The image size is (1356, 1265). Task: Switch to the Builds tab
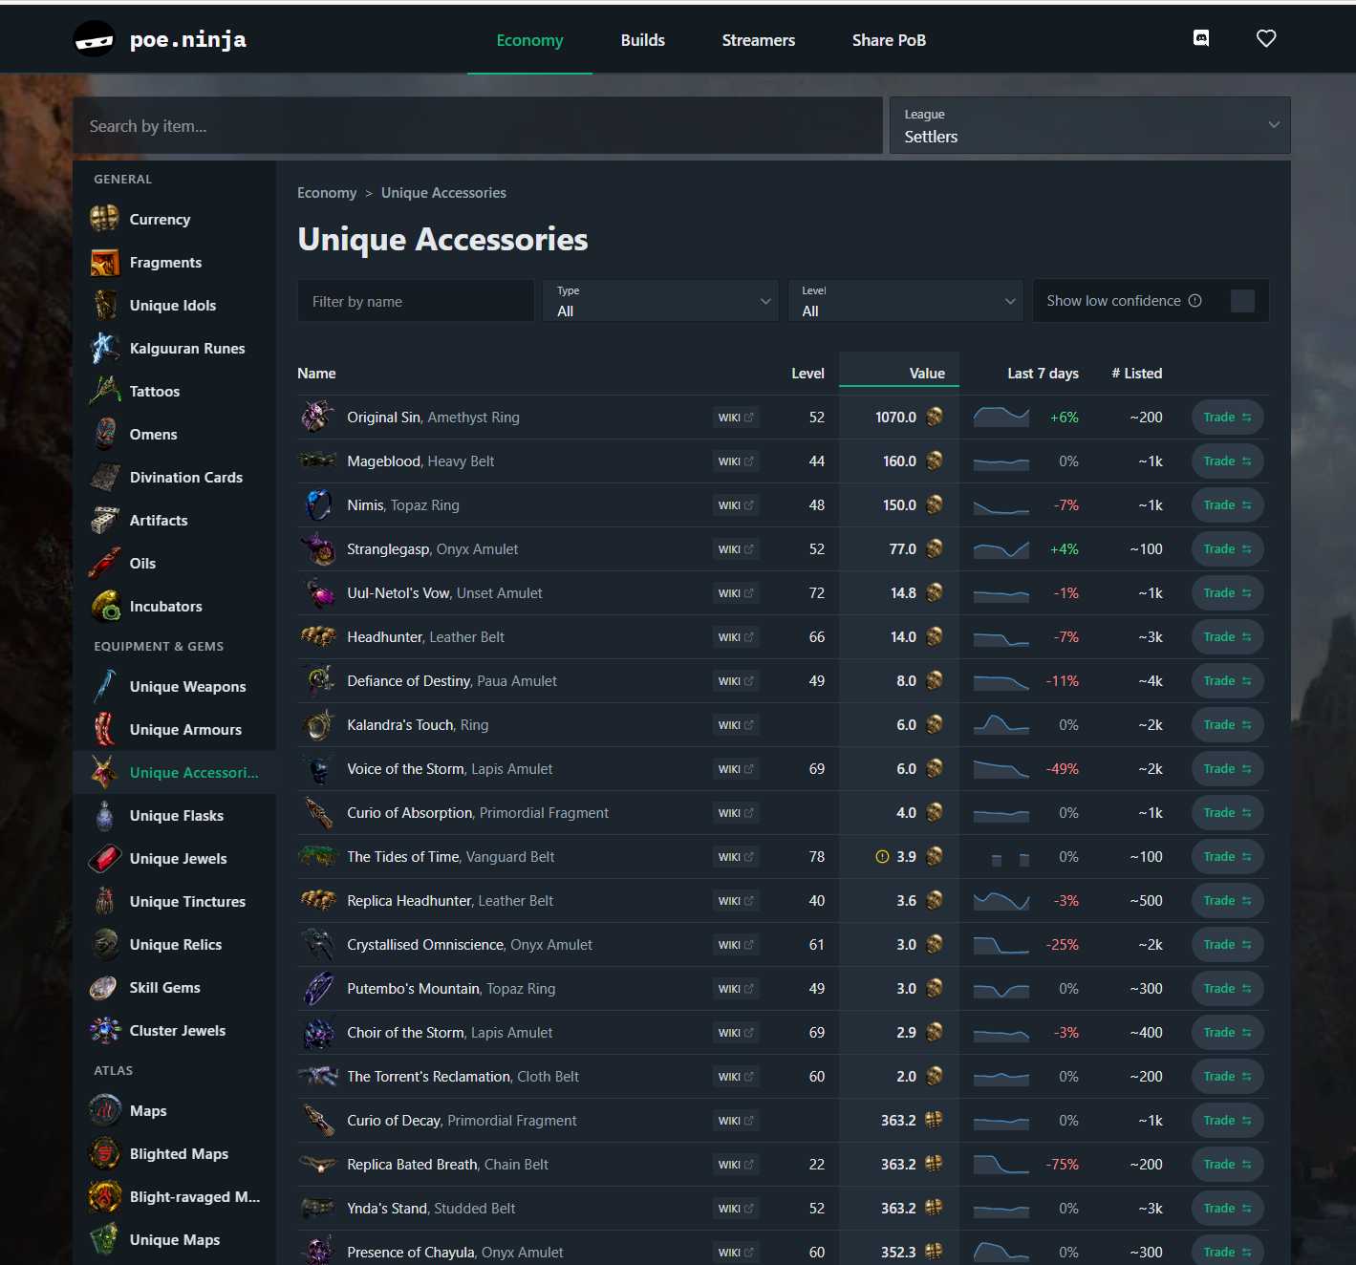click(642, 40)
